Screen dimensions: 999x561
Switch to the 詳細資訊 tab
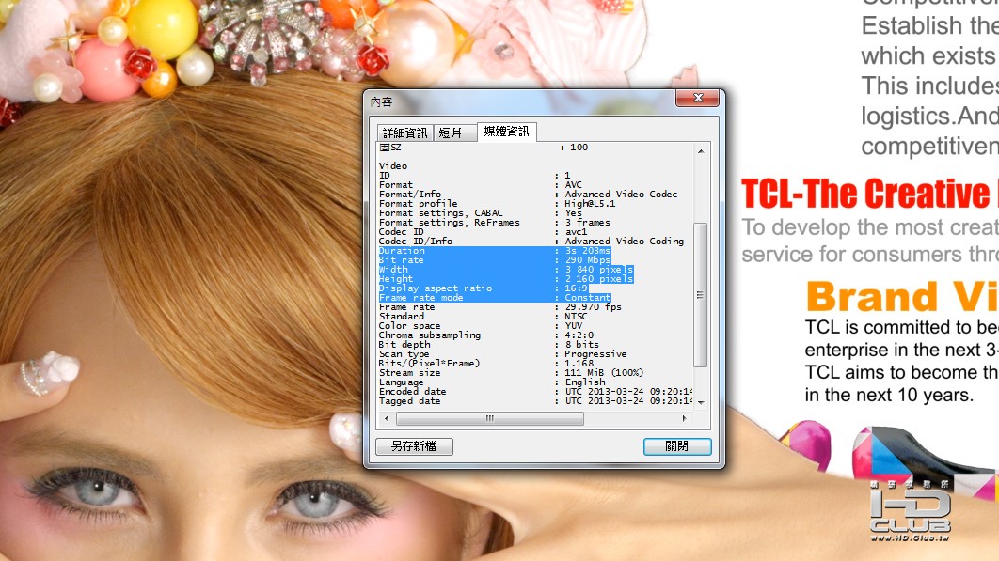click(x=405, y=132)
